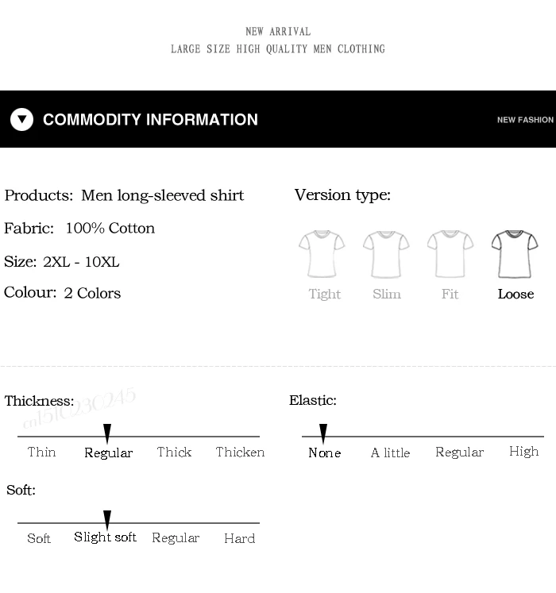Choose the Thicken thickness option
This screenshot has height=593, width=556.
pyautogui.click(x=240, y=452)
